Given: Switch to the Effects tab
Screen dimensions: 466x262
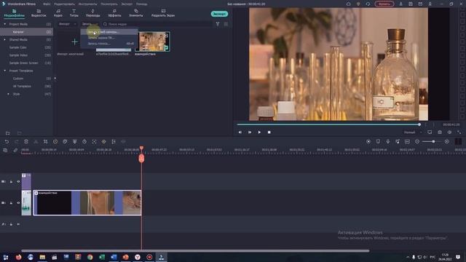Looking at the screenshot, I should [114, 13].
